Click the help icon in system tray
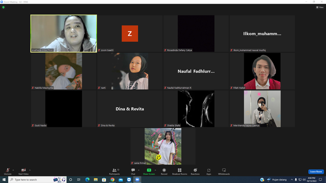 [262, 179]
